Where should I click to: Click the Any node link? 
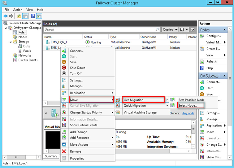pyautogui.click(x=188, y=113)
